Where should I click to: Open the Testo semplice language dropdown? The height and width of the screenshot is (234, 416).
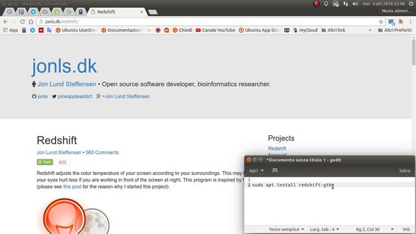coord(286,229)
